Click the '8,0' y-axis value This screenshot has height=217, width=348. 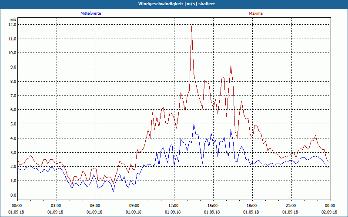pyautogui.click(x=13, y=82)
